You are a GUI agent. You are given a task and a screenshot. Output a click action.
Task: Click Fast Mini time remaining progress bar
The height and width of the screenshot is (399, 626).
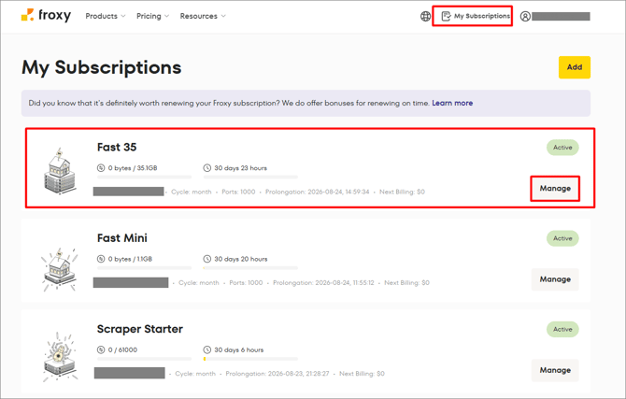pos(250,267)
